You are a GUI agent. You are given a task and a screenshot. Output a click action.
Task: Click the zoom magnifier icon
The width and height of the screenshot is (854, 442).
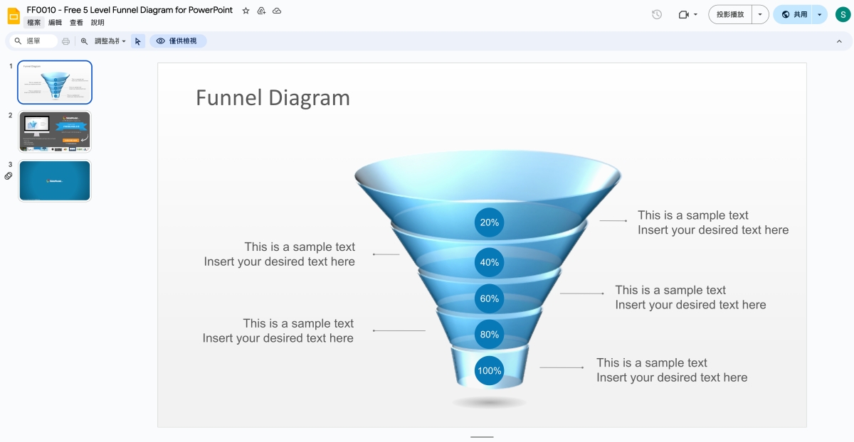coord(84,41)
